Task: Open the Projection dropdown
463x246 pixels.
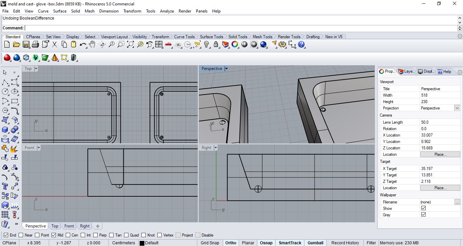Action: pyautogui.click(x=457, y=108)
